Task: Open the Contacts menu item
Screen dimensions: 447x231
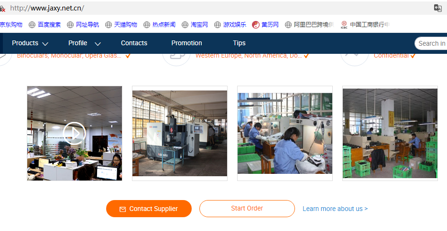Action: [134, 43]
